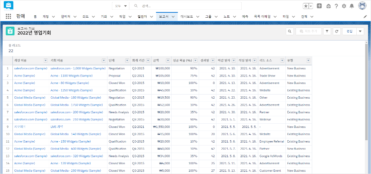
Task: Expand the 보고서 tab chevron
Action: [173, 17]
